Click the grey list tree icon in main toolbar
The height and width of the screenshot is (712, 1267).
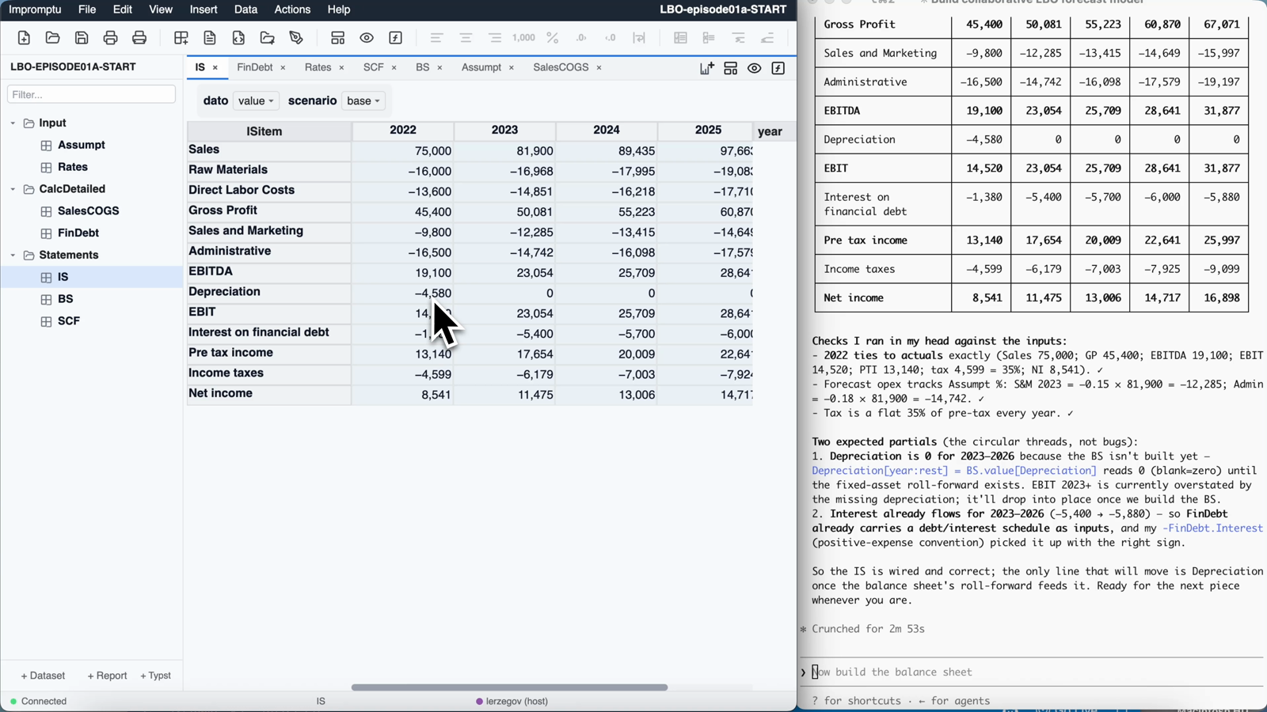(709, 38)
